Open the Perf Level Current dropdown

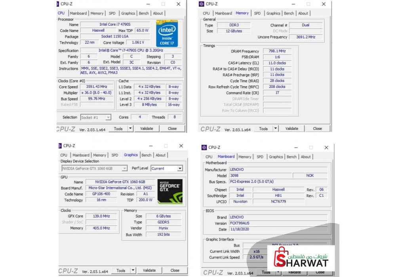click(180, 168)
